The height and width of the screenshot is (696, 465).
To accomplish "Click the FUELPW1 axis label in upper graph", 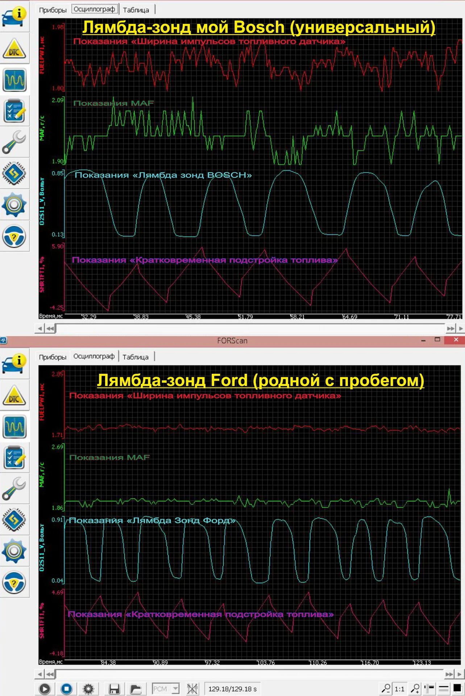I will [42, 55].
